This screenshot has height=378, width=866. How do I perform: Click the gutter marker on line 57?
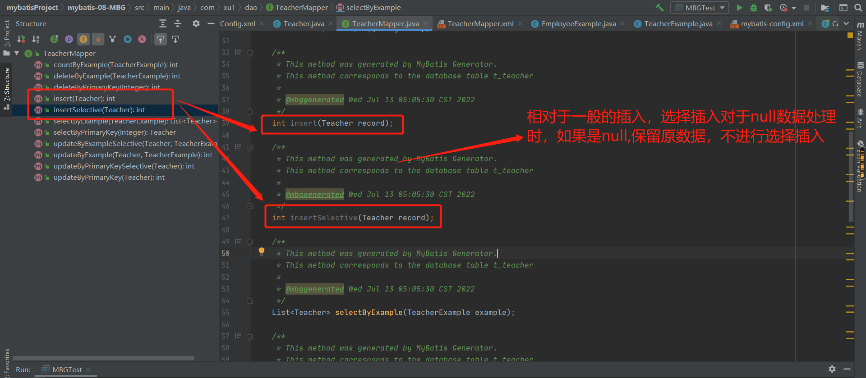point(238,336)
